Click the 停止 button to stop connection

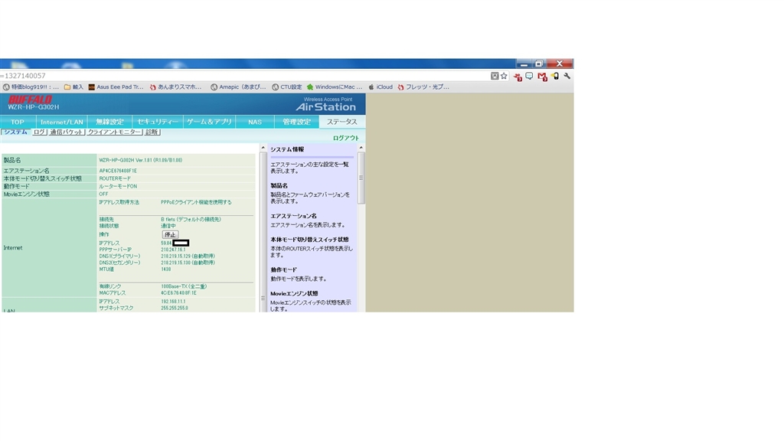(170, 234)
